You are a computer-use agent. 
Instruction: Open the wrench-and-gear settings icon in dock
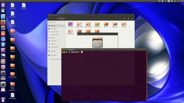click(3, 67)
